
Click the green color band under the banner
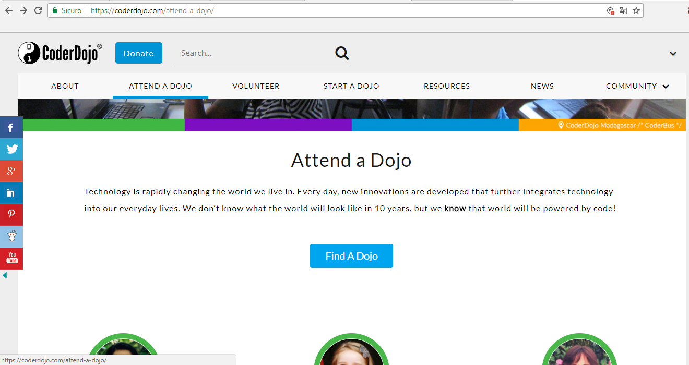click(104, 125)
